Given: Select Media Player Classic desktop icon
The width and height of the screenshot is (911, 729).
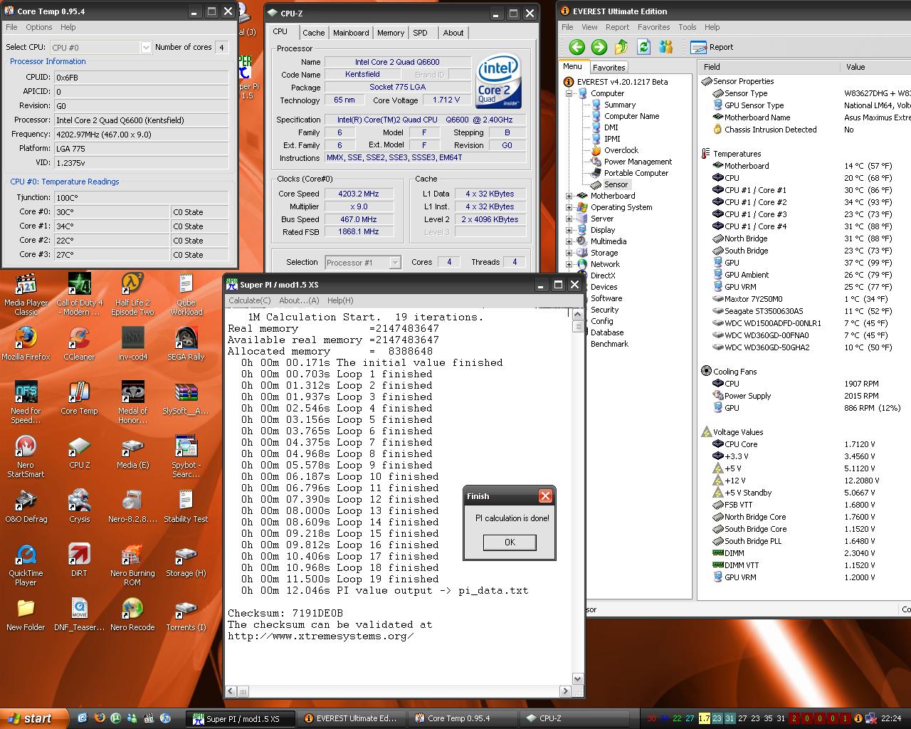Looking at the screenshot, I should 26,293.
